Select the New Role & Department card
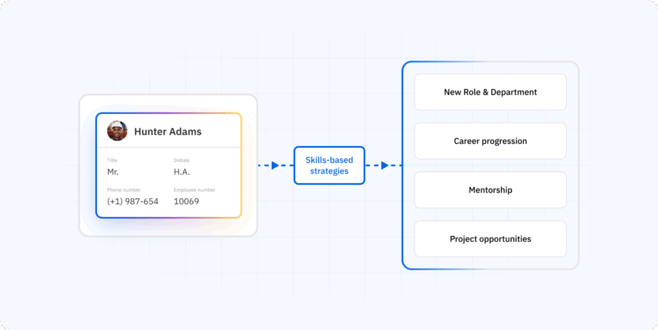The width and height of the screenshot is (658, 330). [x=490, y=92]
